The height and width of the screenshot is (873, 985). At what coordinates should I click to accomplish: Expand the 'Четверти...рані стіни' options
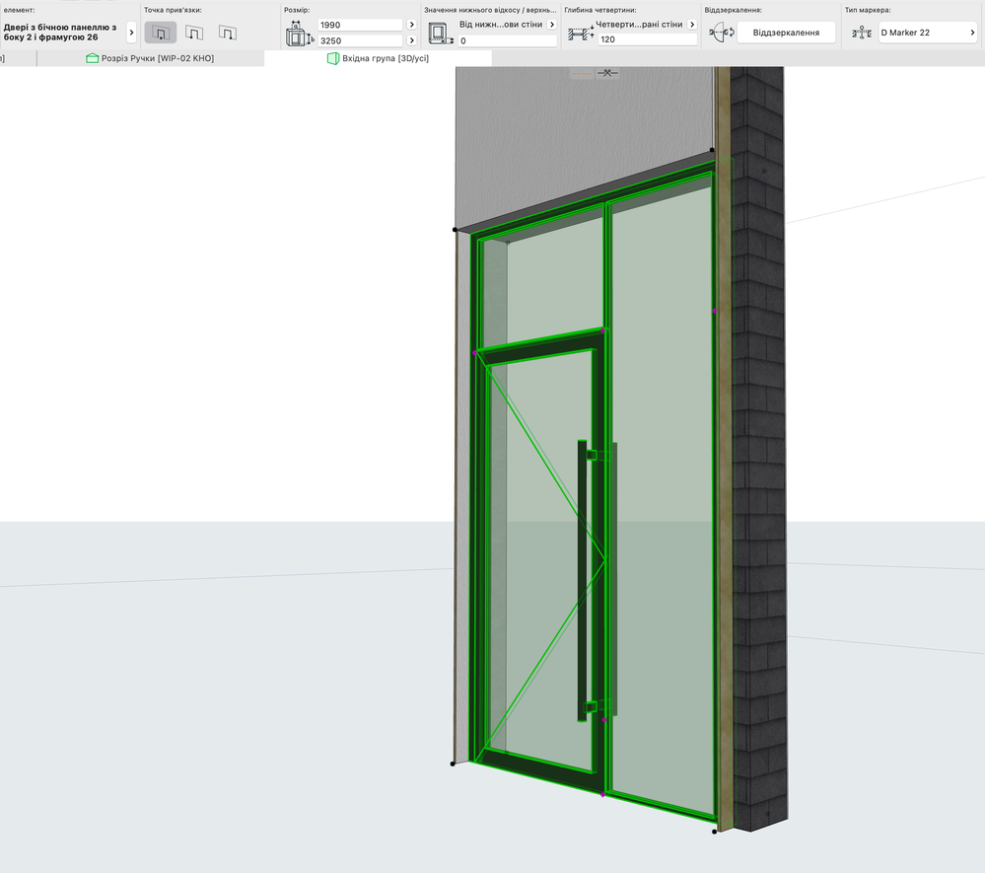click(691, 24)
